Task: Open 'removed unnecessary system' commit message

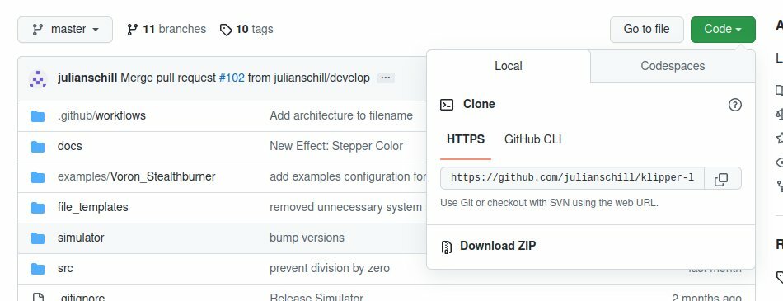Action: click(x=345, y=208)
